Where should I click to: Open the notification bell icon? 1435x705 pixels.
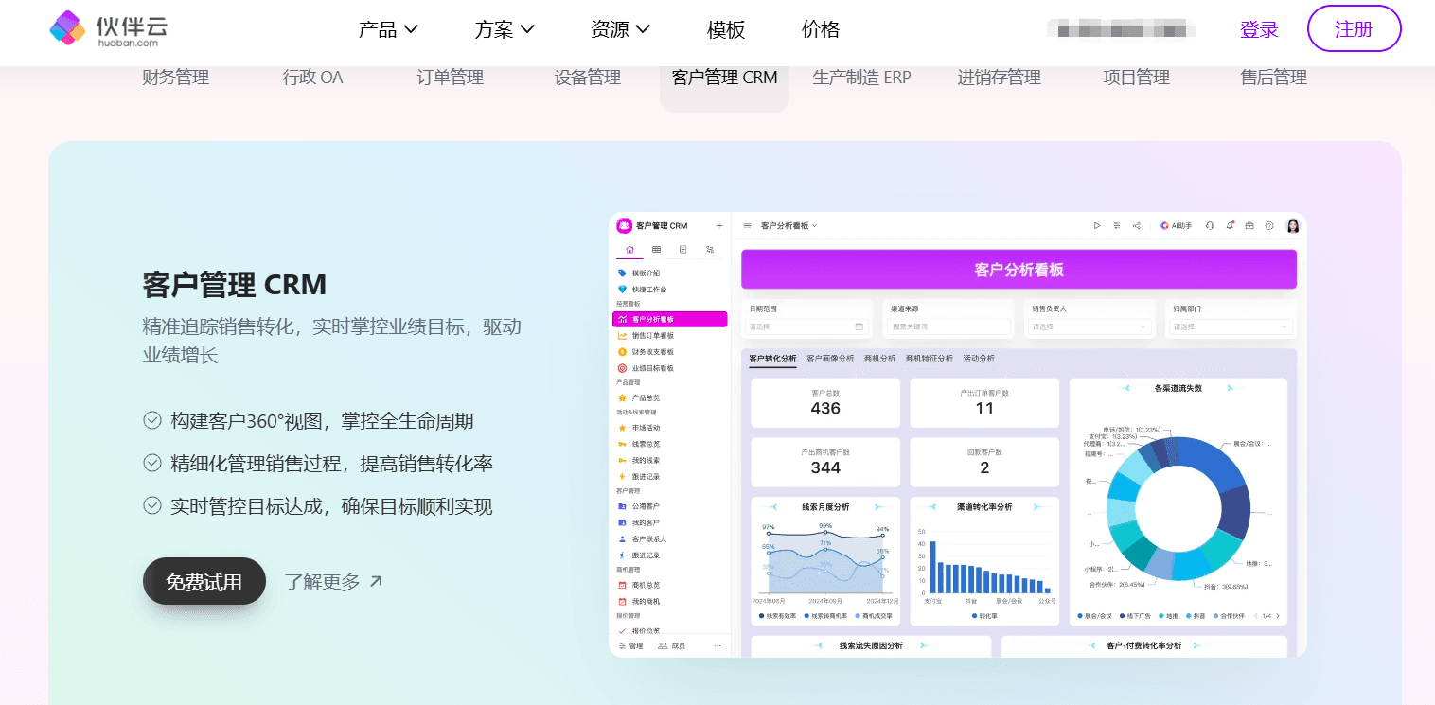click(1230, 226)
